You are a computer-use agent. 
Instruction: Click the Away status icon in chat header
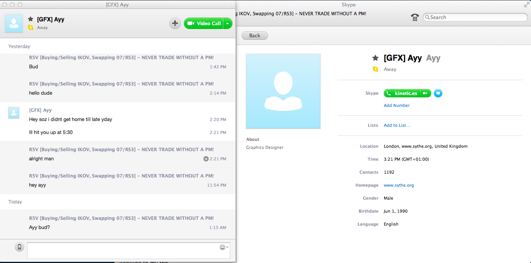pos(31,27)
